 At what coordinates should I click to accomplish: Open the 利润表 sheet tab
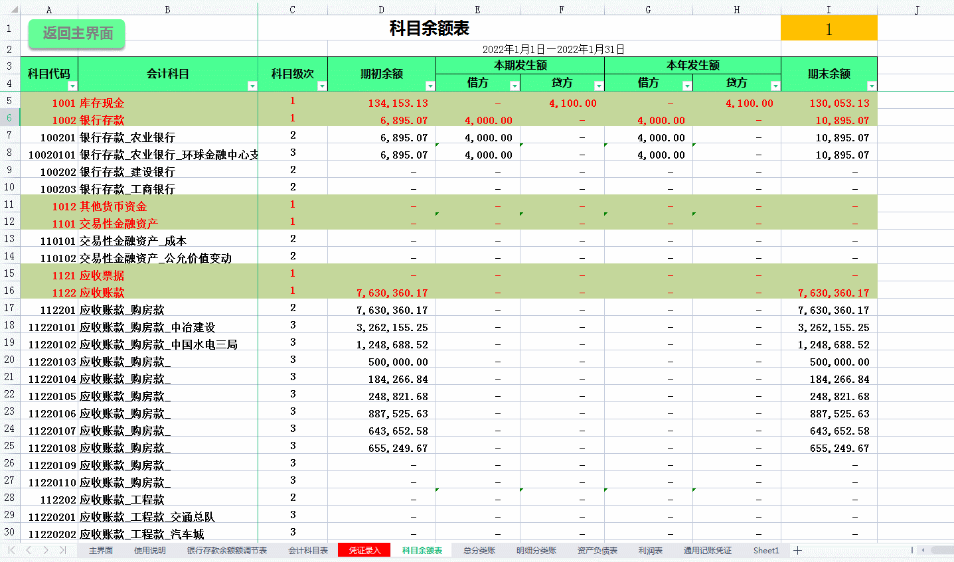pos(649,550)
